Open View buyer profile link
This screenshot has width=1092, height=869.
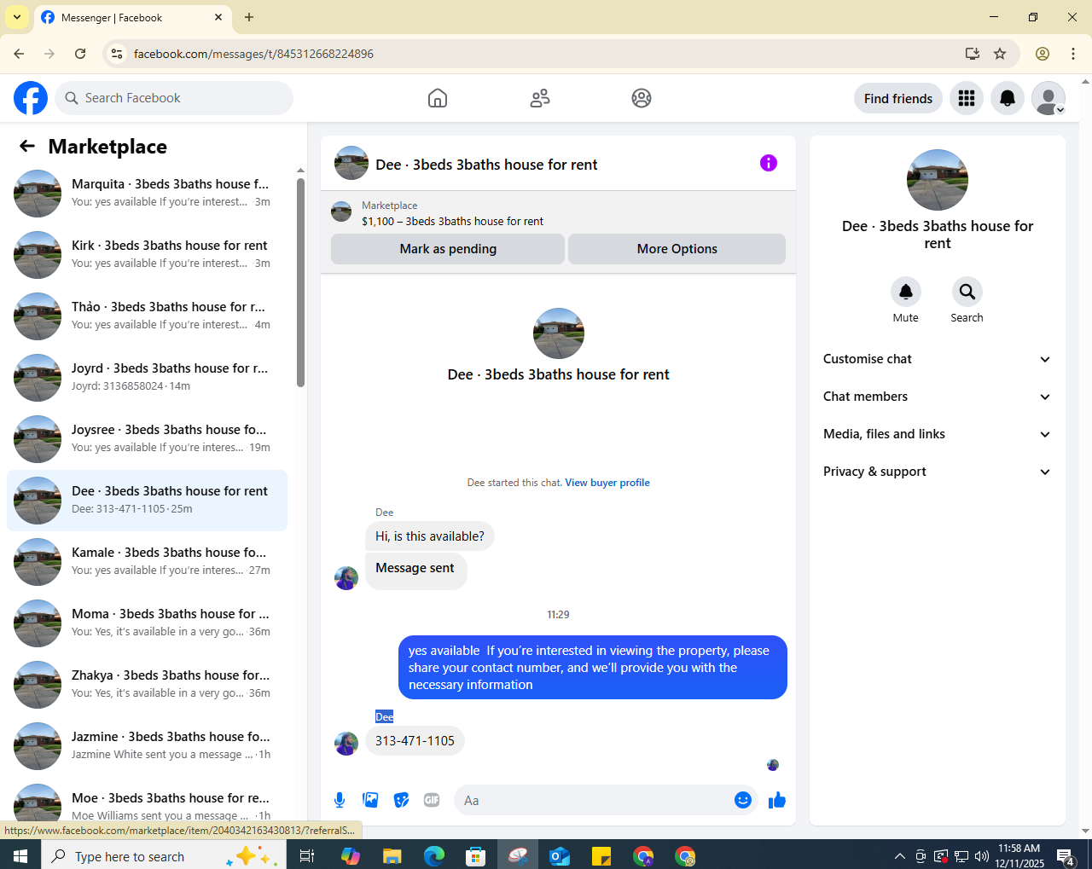pos(607,483)
